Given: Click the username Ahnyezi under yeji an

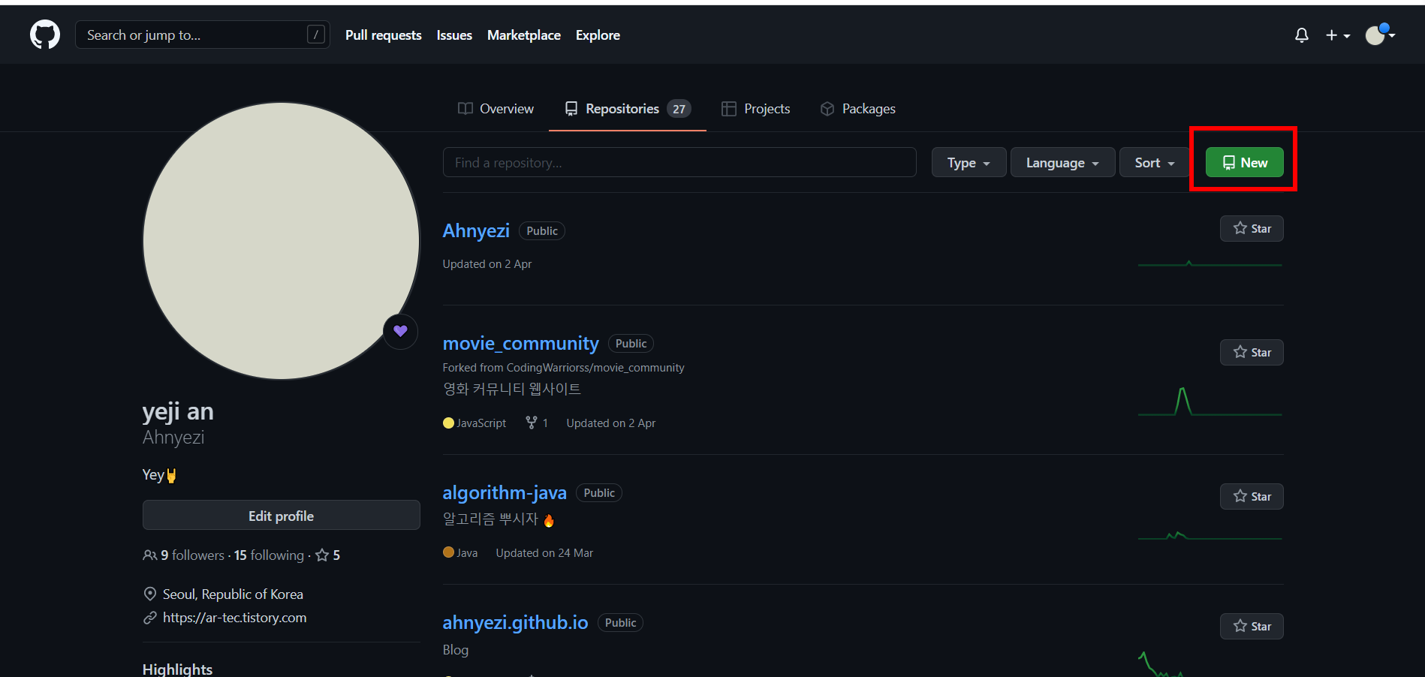Looking at the screenshot, I should pos(173,437).
